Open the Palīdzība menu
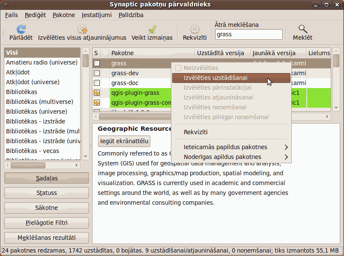The height and width of the screenshot is (256, 344). (x=131, y=15)
